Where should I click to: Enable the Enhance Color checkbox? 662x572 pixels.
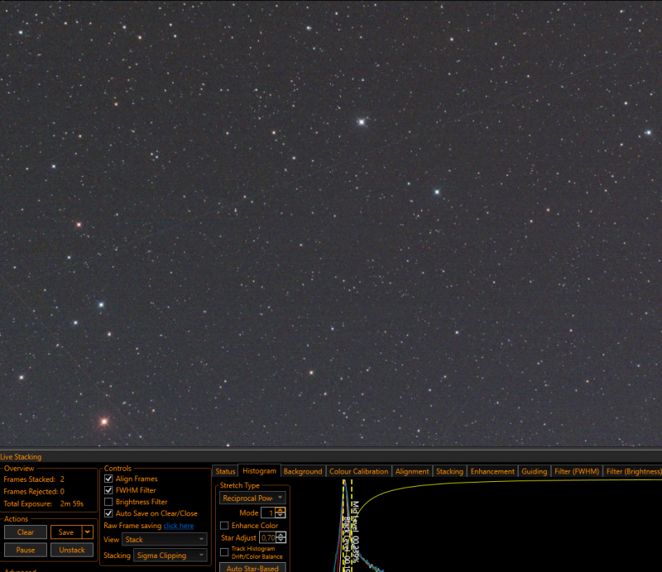224,526
